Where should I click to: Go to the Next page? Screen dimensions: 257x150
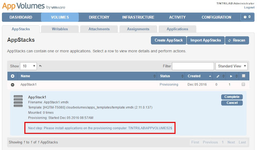(231, 142)
